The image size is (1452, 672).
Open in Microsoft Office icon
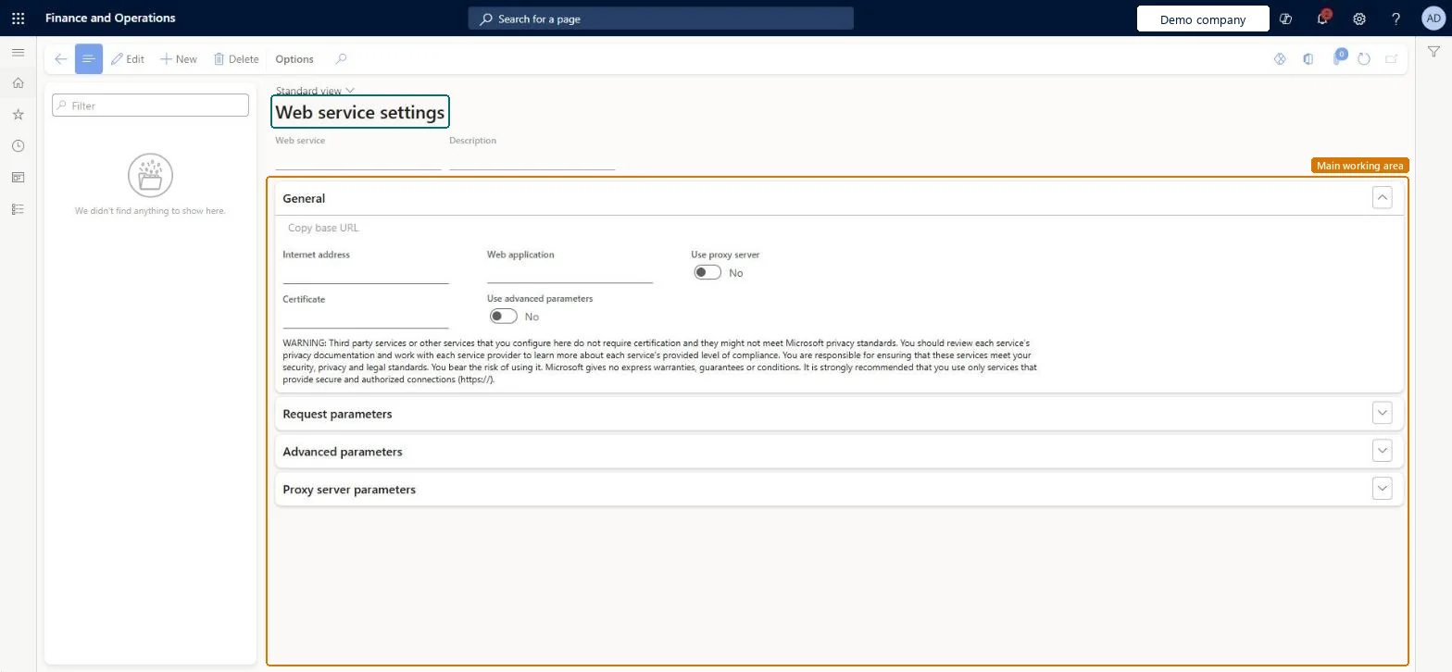pyautogui.click(x=1308, y=59)
